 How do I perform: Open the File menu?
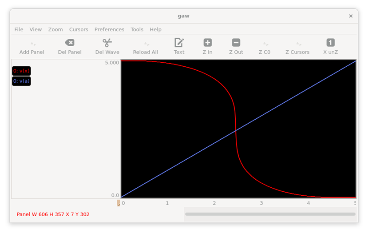(x=19, y=29)
